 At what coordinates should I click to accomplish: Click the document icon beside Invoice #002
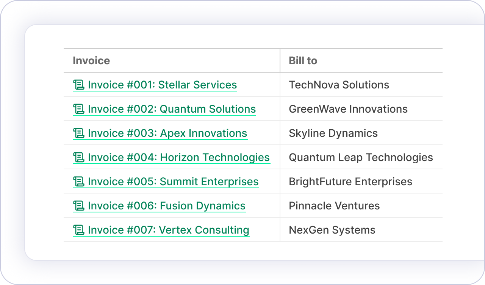pos(78,109)
